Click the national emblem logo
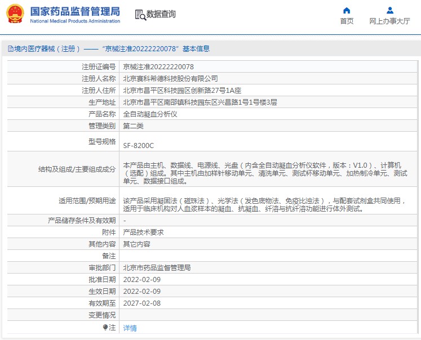The image size is (421, 340). coord(15,14)
